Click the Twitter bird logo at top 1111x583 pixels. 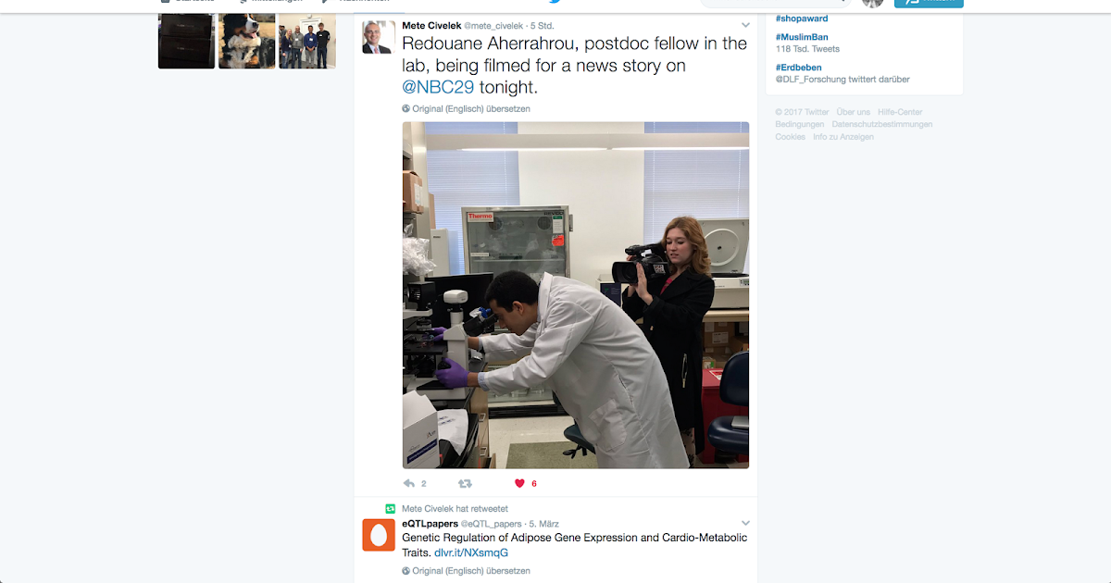555,2
